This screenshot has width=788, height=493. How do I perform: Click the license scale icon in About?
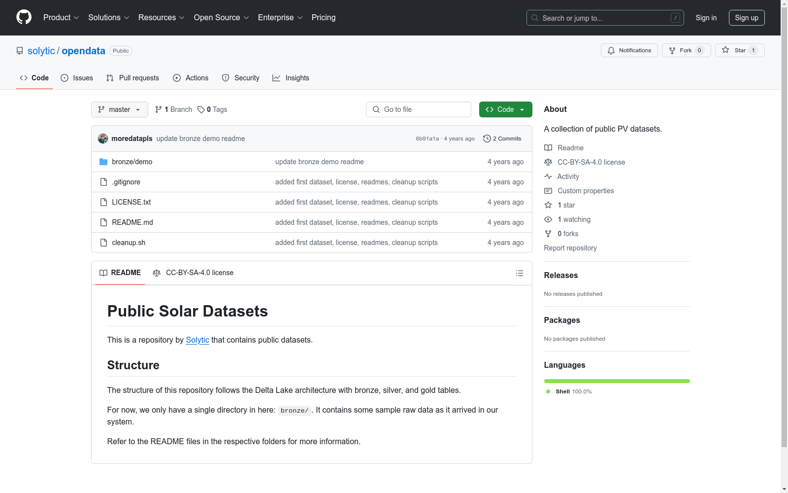(x=548, y=162)
